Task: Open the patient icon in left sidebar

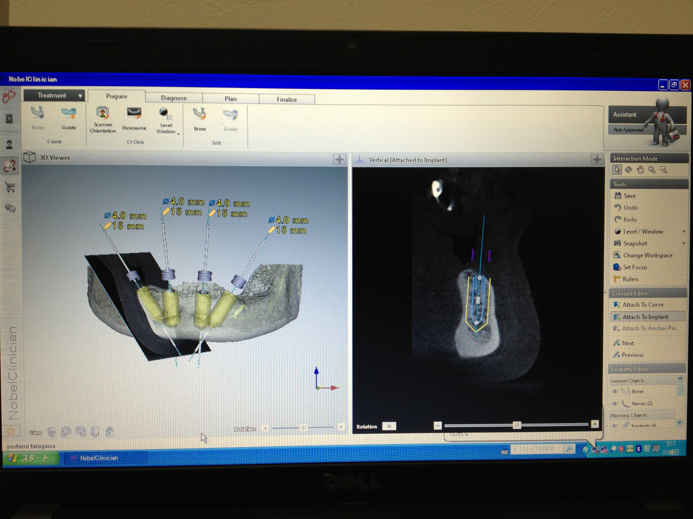Action: (x=10, y=144)
